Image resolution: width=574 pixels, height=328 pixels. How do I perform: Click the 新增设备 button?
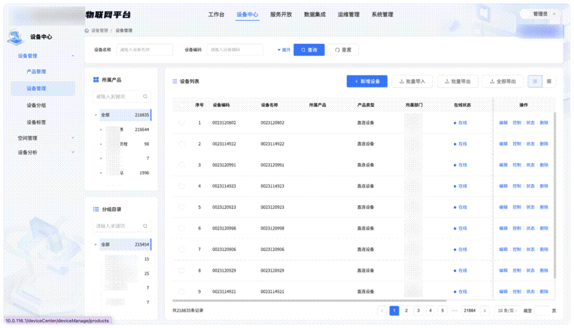pos(367,81)
